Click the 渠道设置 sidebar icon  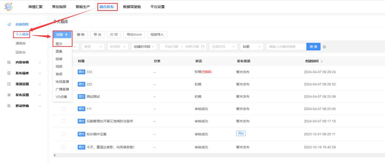[9, 84]
